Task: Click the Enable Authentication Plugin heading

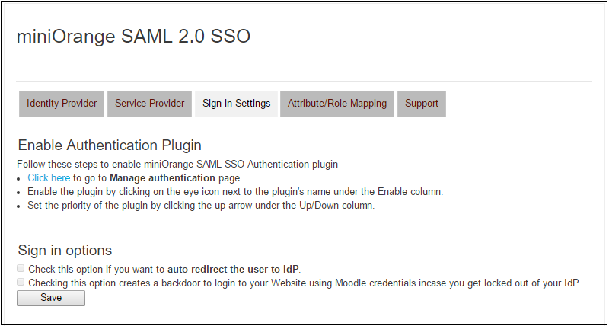Action: click(x=110, y=145)
